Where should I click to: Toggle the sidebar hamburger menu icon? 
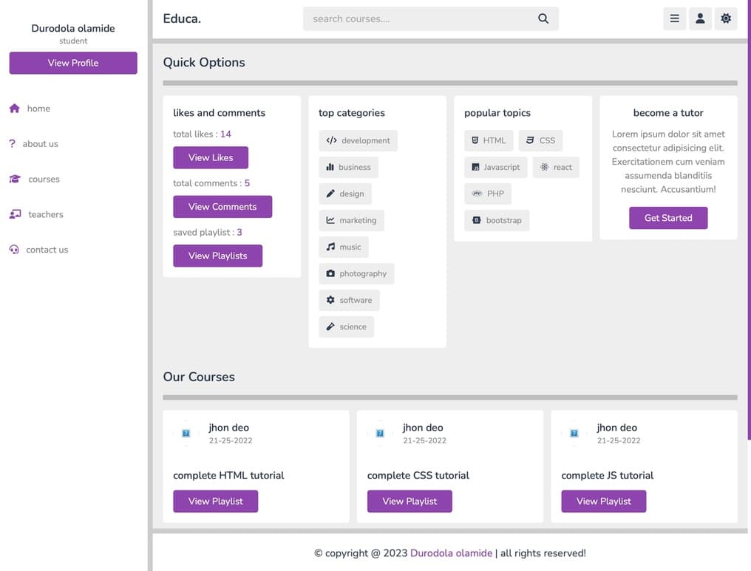point(674,19)
